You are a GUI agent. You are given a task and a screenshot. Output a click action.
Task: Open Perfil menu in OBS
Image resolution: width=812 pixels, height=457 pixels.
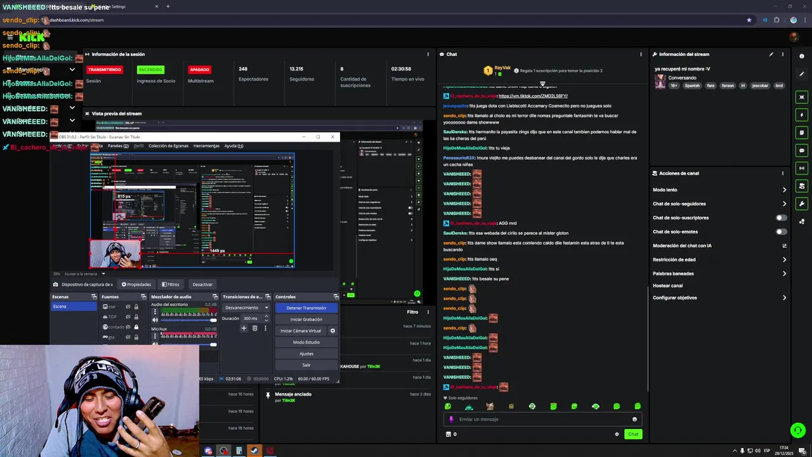click(x=138, y=146)
